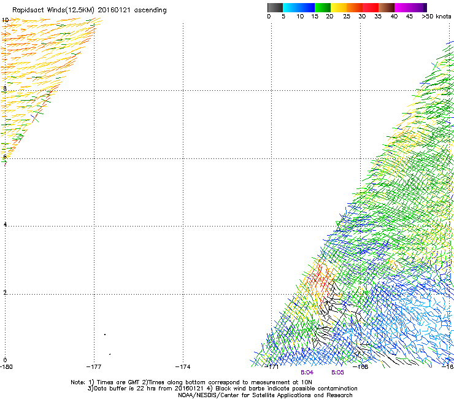
Task: Click the Rapidscat Winds 20160121 ascending title
Action: coord(90,10)
